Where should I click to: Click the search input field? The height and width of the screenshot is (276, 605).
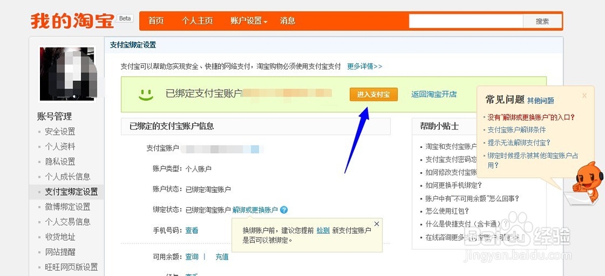click(x=466, y=21)
